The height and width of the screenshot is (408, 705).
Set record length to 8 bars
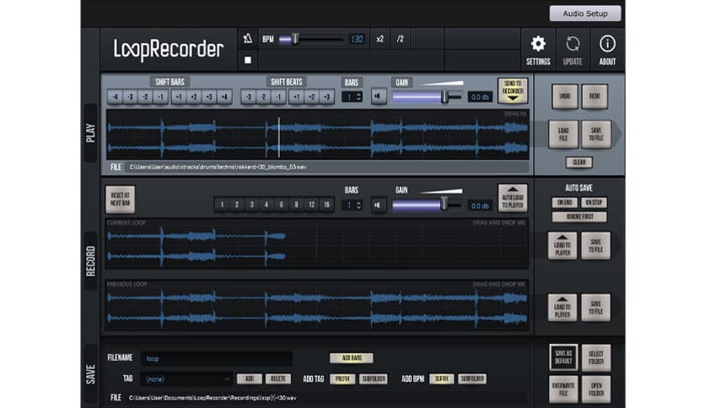click(296, 205)
